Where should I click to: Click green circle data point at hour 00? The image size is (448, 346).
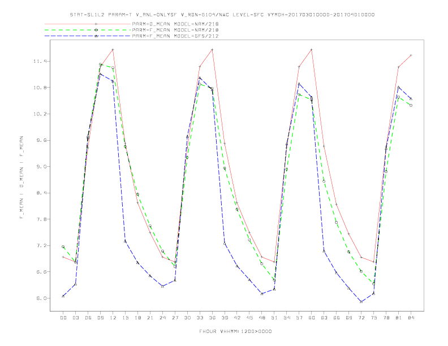pyautogui.click(x=63, y=246)
